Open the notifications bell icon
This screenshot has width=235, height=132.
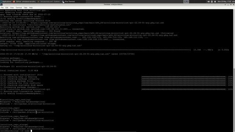click(x=215, y=1)
